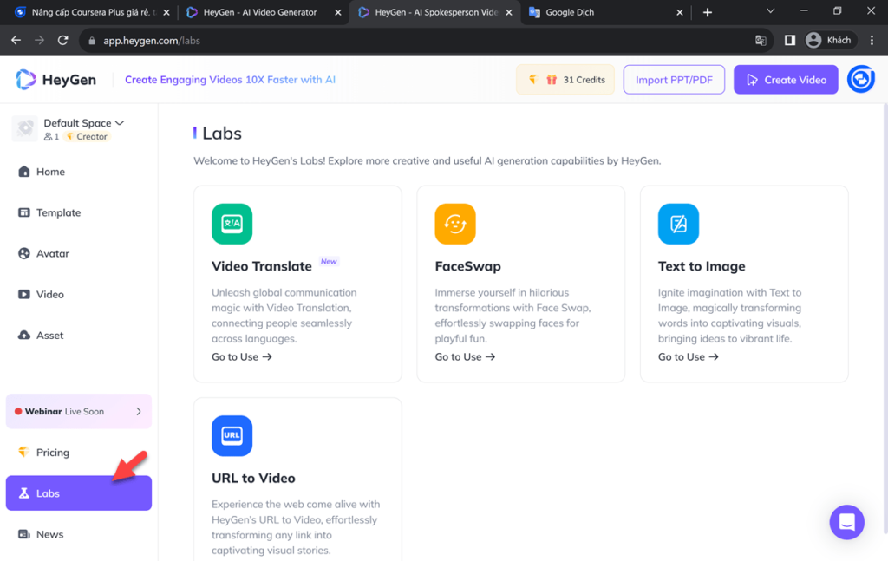Click the user profile avatar icon
This screenshot has height=561, width=888.
click(860, 79)
